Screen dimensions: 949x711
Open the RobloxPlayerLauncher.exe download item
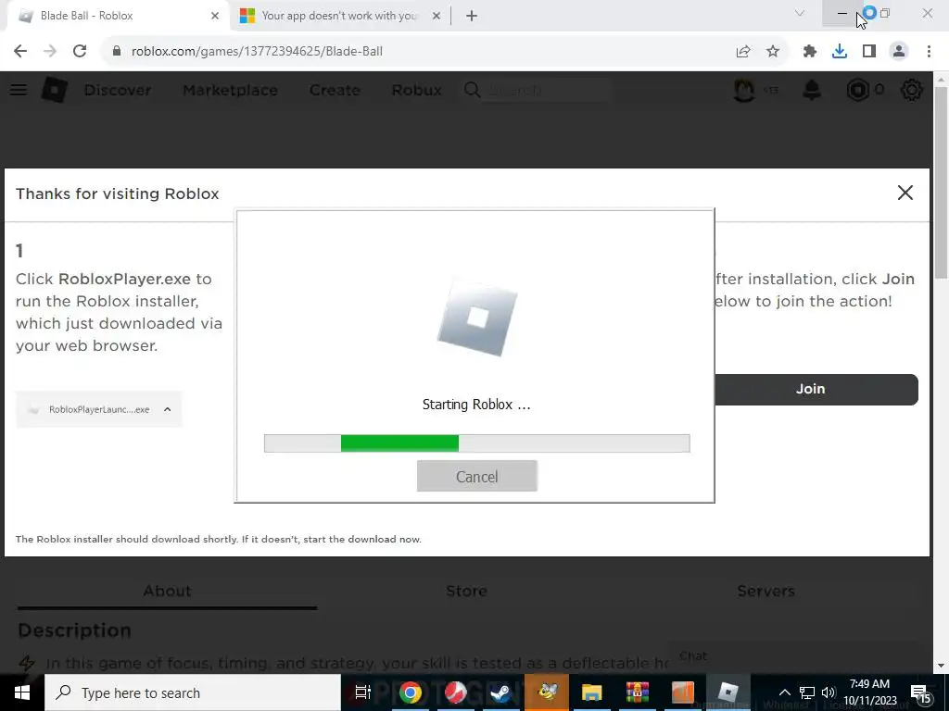(x=98, y=409)
